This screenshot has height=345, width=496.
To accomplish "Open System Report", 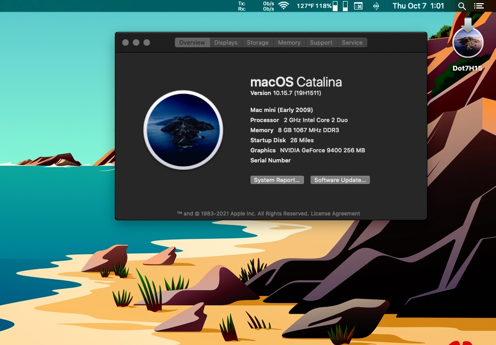I will click(277, 180).
